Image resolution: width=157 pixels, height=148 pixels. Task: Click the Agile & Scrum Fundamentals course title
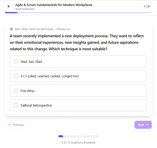(x=54, y=5)
